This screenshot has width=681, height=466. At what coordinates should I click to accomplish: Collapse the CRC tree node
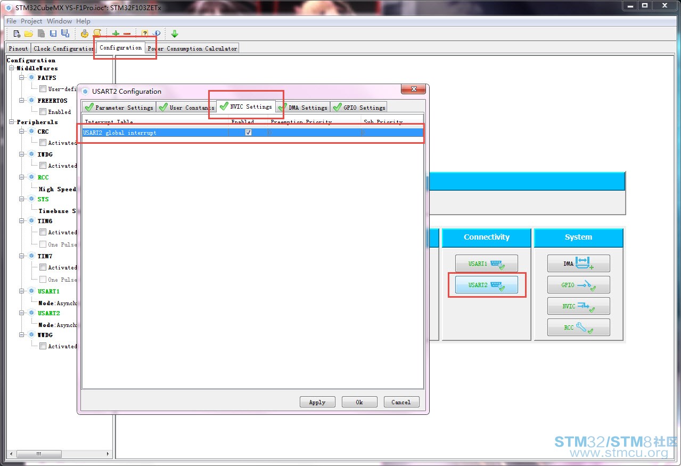point(22,132)
